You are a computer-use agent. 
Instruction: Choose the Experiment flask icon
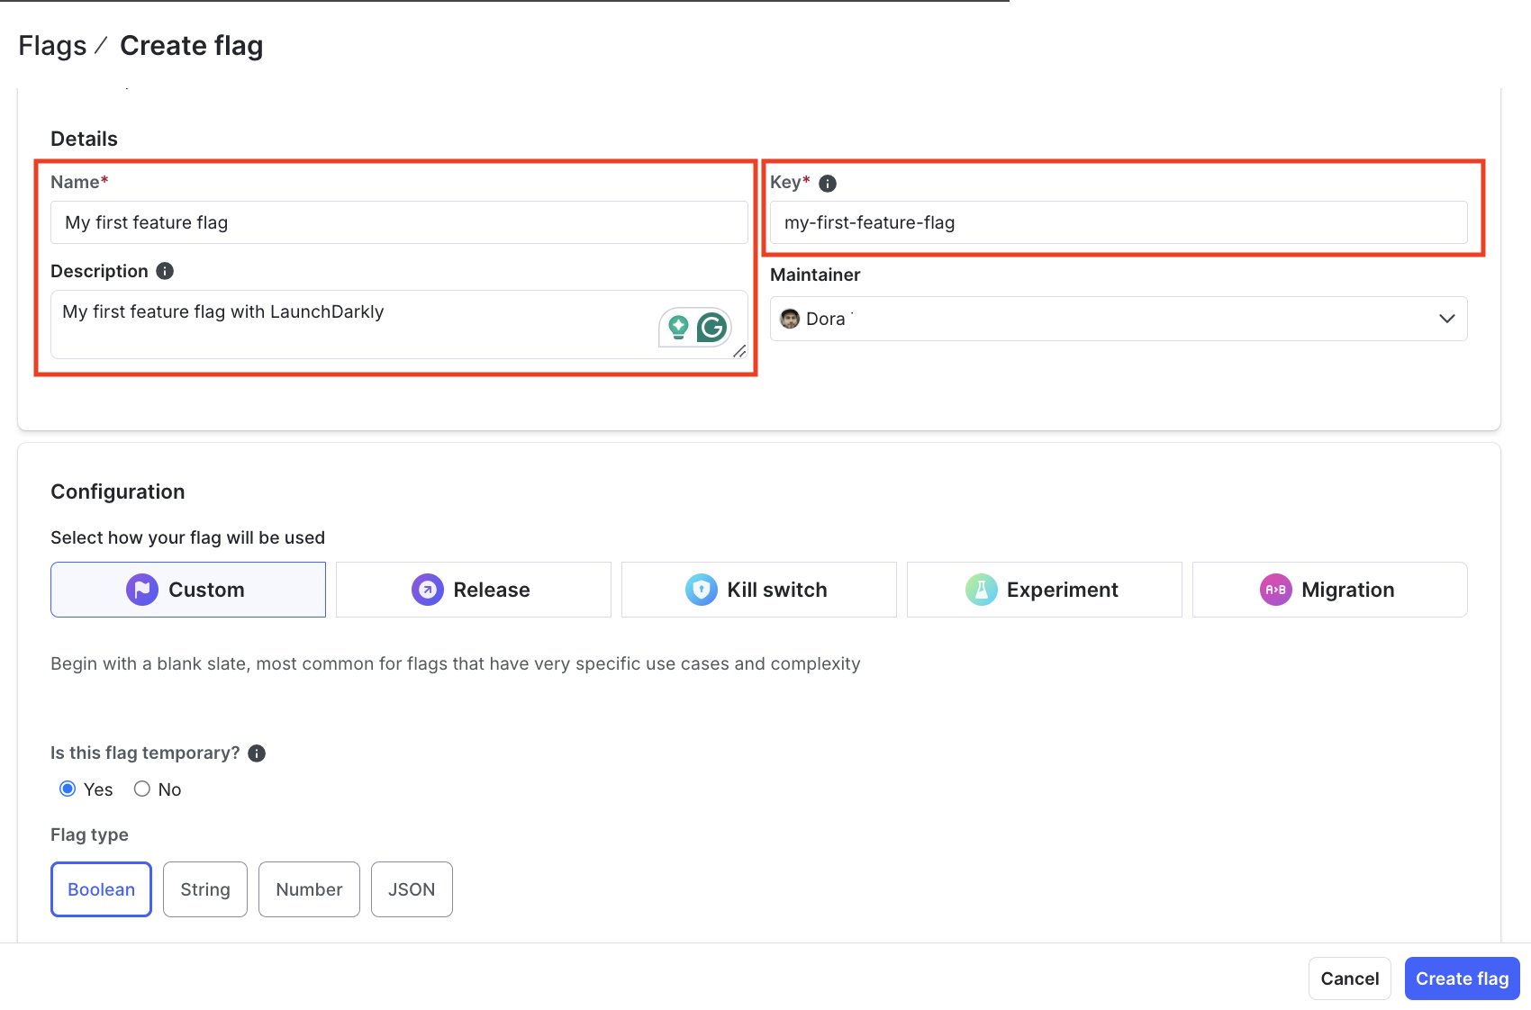click(x=983, y=589)
